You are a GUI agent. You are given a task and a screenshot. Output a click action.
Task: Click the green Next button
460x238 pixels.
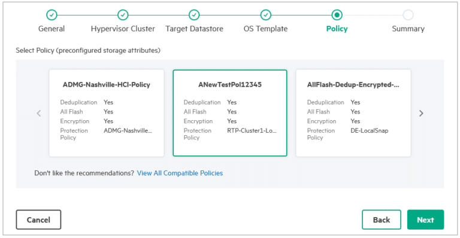tap(425, 219)
